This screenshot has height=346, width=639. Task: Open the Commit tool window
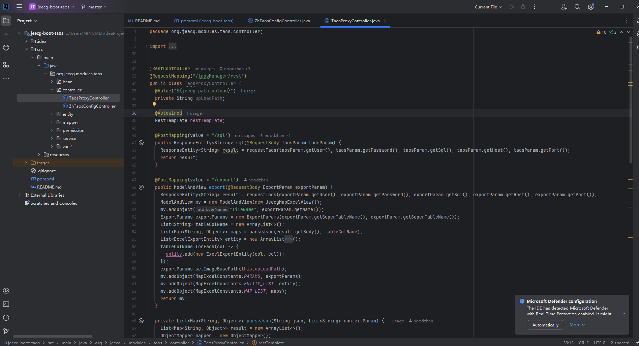tap(6, 34)
